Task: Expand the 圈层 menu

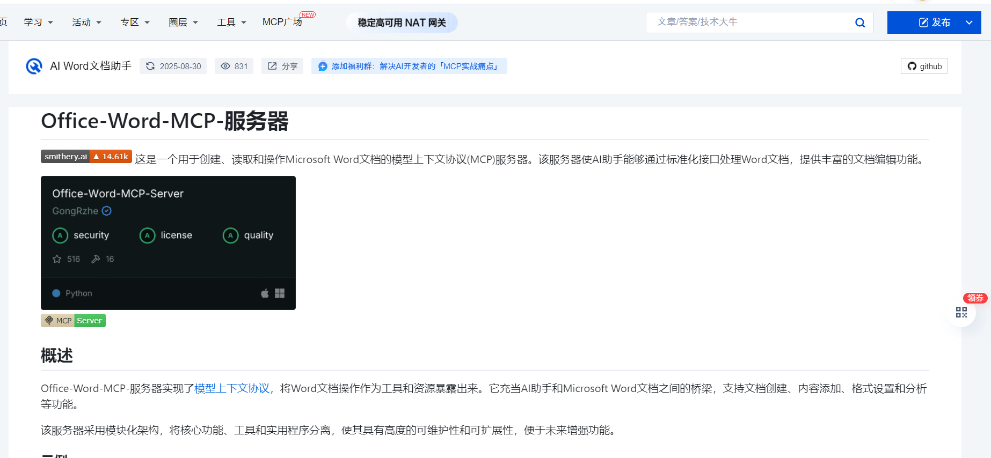Action: 184,22
